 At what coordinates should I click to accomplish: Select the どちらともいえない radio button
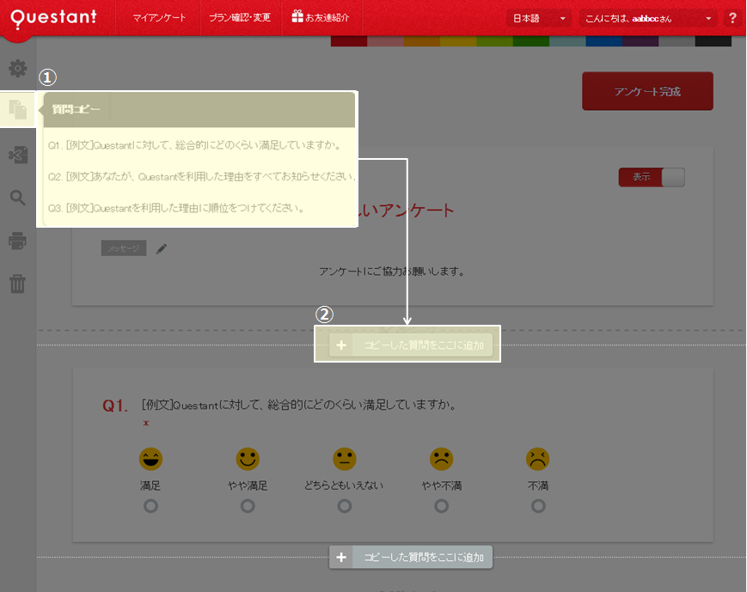(x=345, y=506)
